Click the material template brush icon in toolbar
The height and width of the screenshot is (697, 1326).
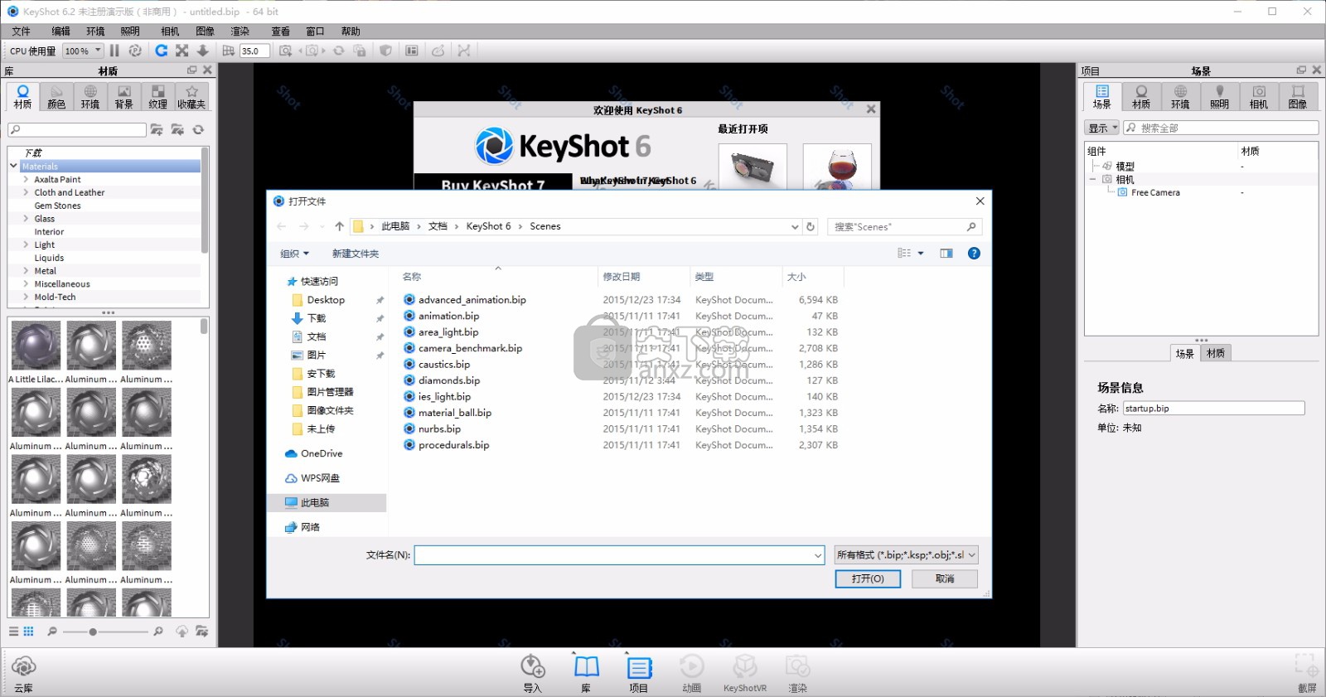(x=438, y=51)
